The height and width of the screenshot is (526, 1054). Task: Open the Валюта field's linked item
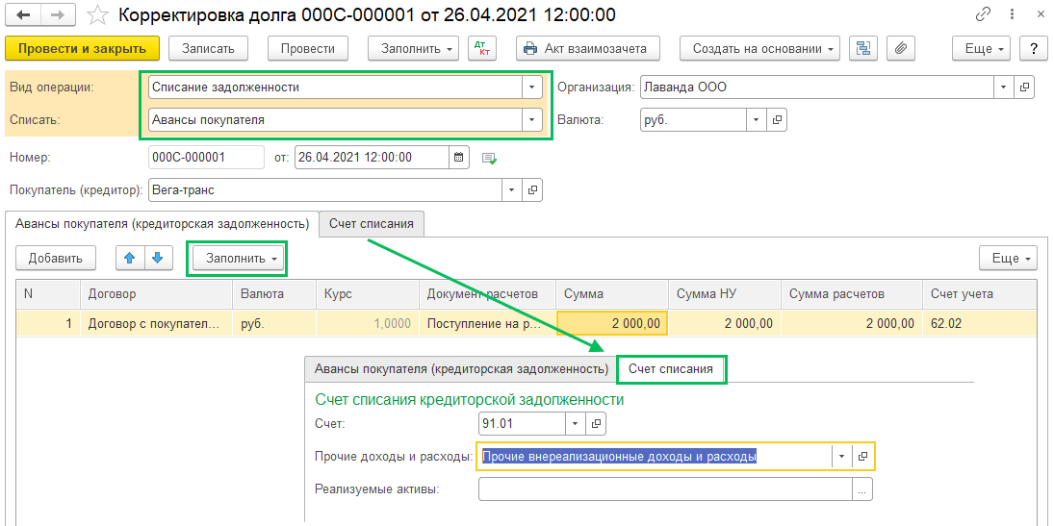[777, 120]
